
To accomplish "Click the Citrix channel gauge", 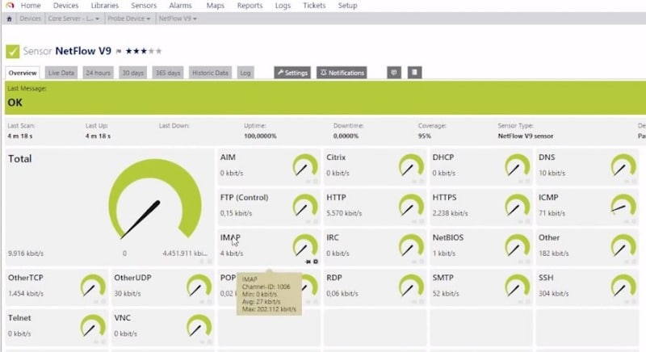I will pyautogui.click(x=411, y=166).
